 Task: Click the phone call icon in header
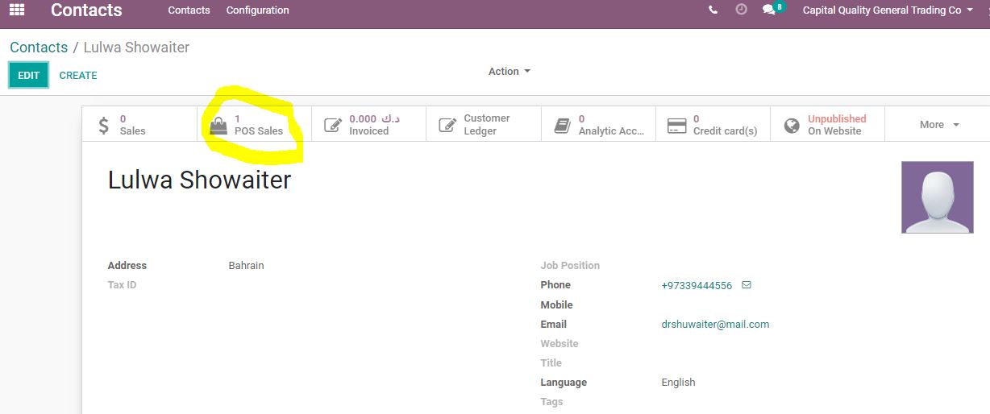tap(713, 10)
